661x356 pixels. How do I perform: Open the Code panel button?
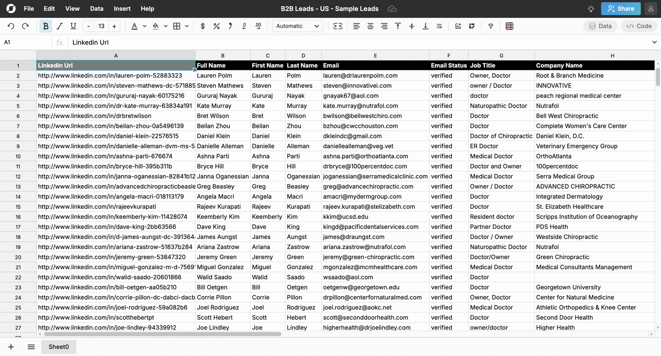click(x=639, y=26)
